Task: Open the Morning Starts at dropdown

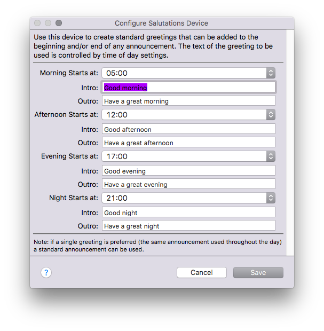Action: [188, 73]
